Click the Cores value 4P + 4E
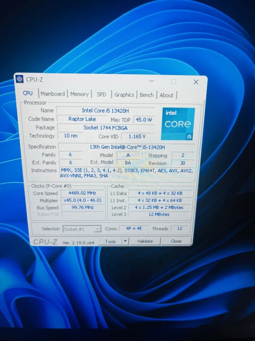The height and width of the screenshot is (341, 255). 134,228
